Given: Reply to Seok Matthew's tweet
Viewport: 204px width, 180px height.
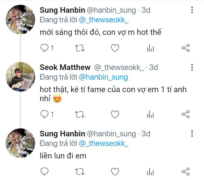Looking at the screenshot, I should click(x=44, y=115).
